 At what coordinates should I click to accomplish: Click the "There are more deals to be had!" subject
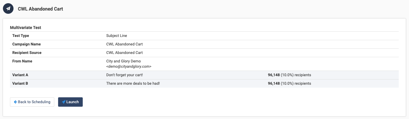[x=133, y=84]
